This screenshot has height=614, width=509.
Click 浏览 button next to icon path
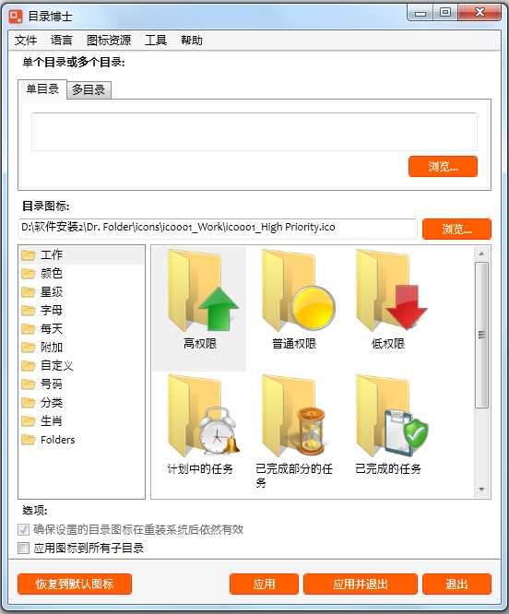pos(456,229)
